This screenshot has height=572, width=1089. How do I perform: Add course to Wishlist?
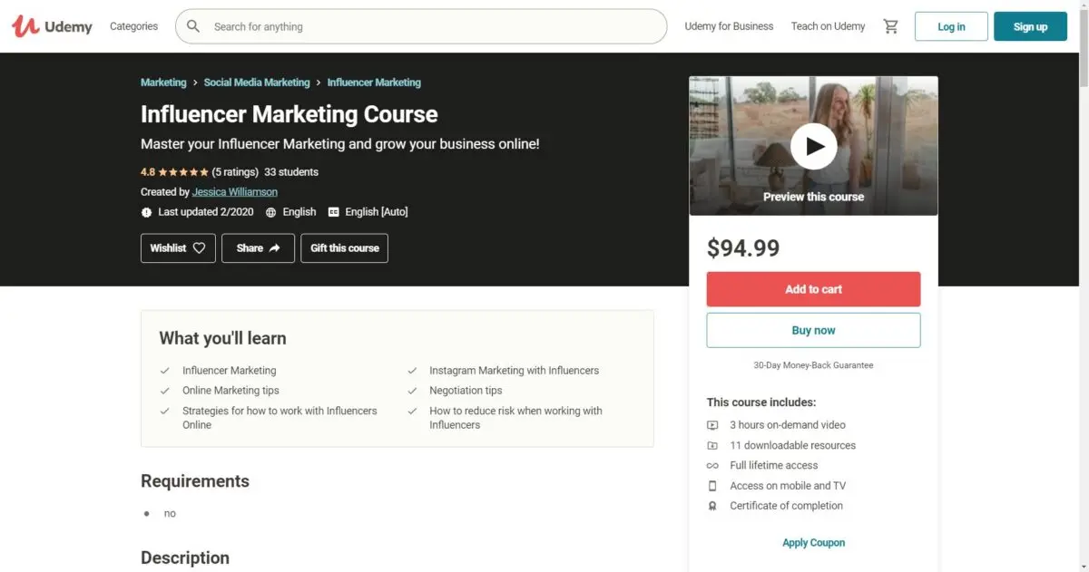[178, 248]
